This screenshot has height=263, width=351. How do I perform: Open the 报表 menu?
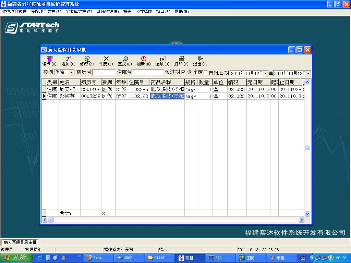(x=128, y=12)
